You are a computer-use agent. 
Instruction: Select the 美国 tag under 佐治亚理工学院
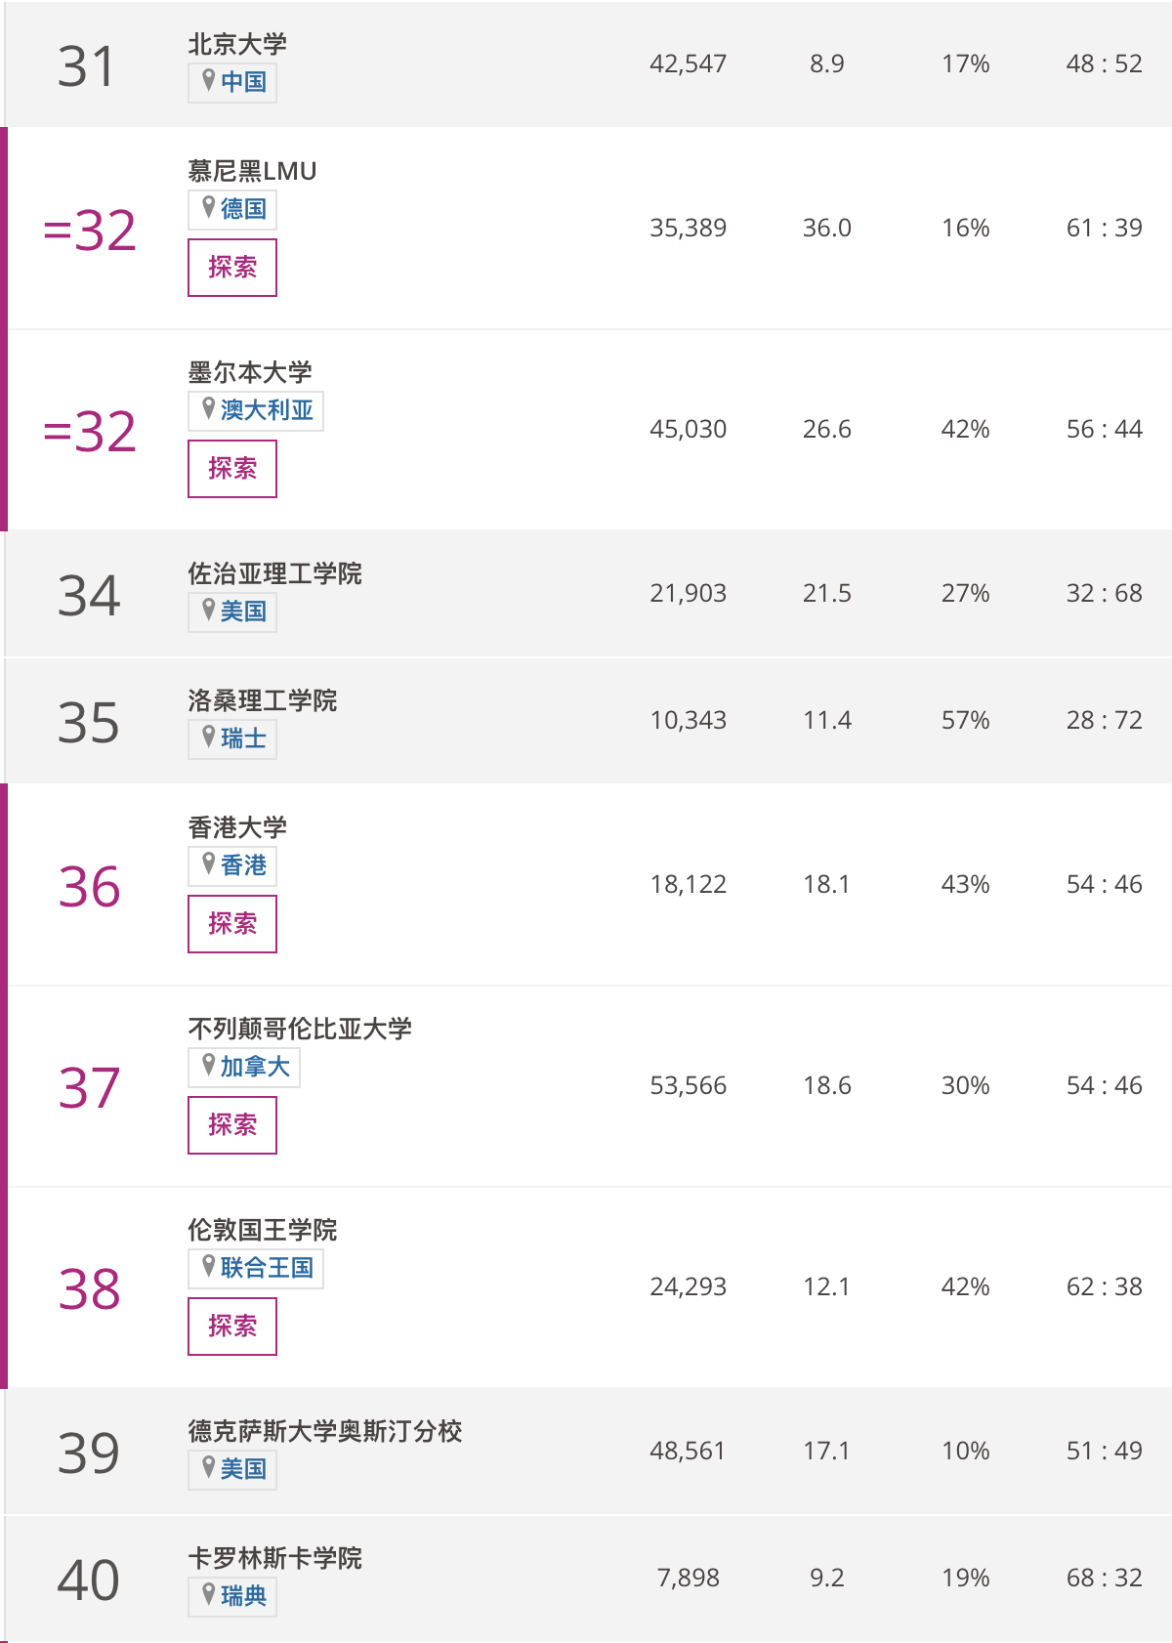[x=232, y=611]
